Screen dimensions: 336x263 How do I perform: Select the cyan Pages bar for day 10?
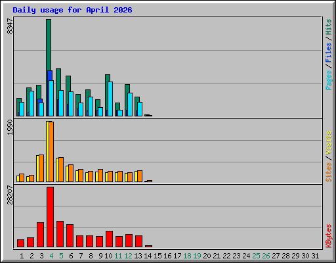click(110, 99)
